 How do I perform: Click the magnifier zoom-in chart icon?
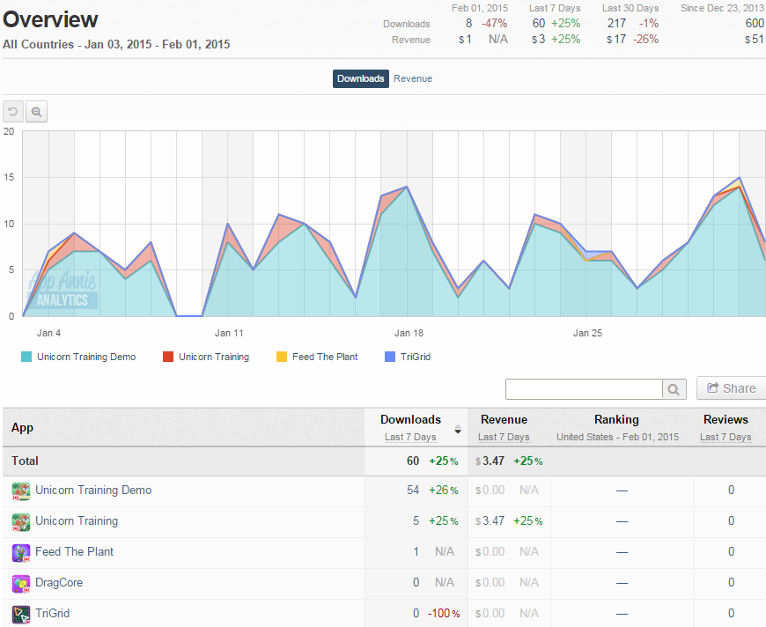click(x=37, y=112)
